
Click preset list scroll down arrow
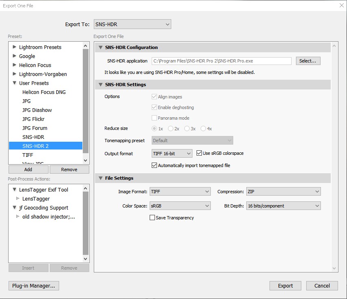[85, 160]
